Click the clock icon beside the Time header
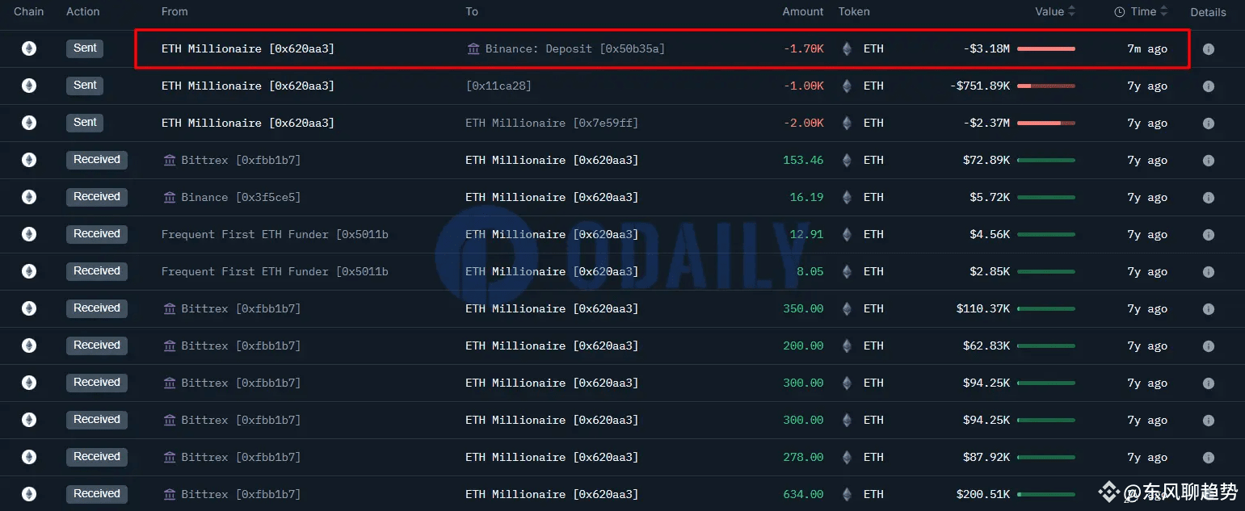The width and height of the screenshot is (1245, 511). coord(1118,11)
